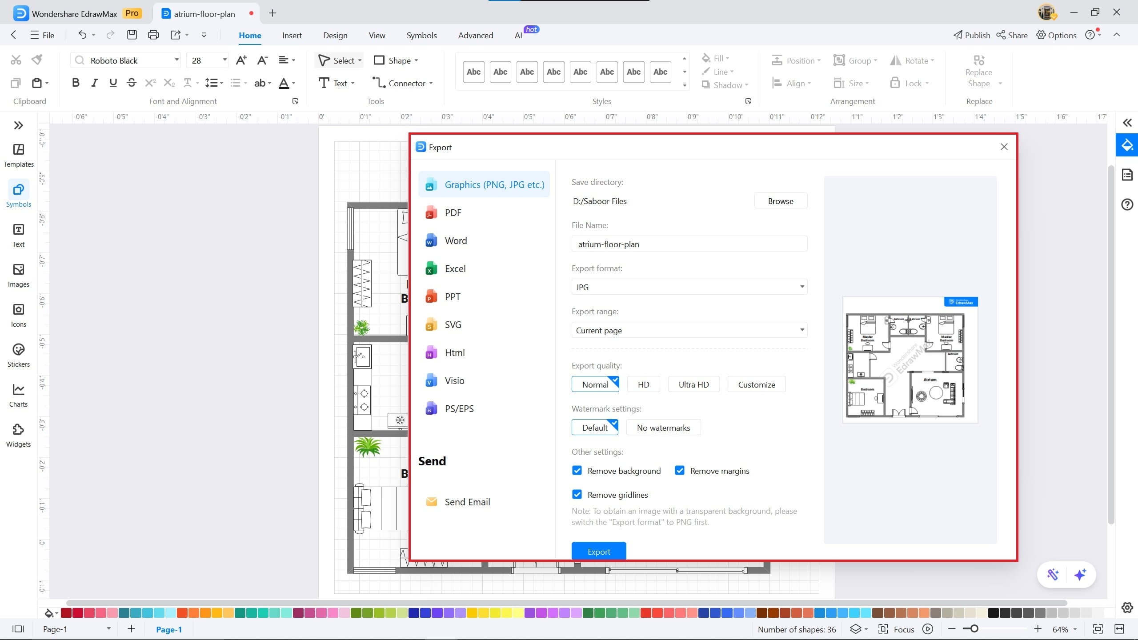Click the blue Export button
1138x640 pixels.
tap(598, 551)
